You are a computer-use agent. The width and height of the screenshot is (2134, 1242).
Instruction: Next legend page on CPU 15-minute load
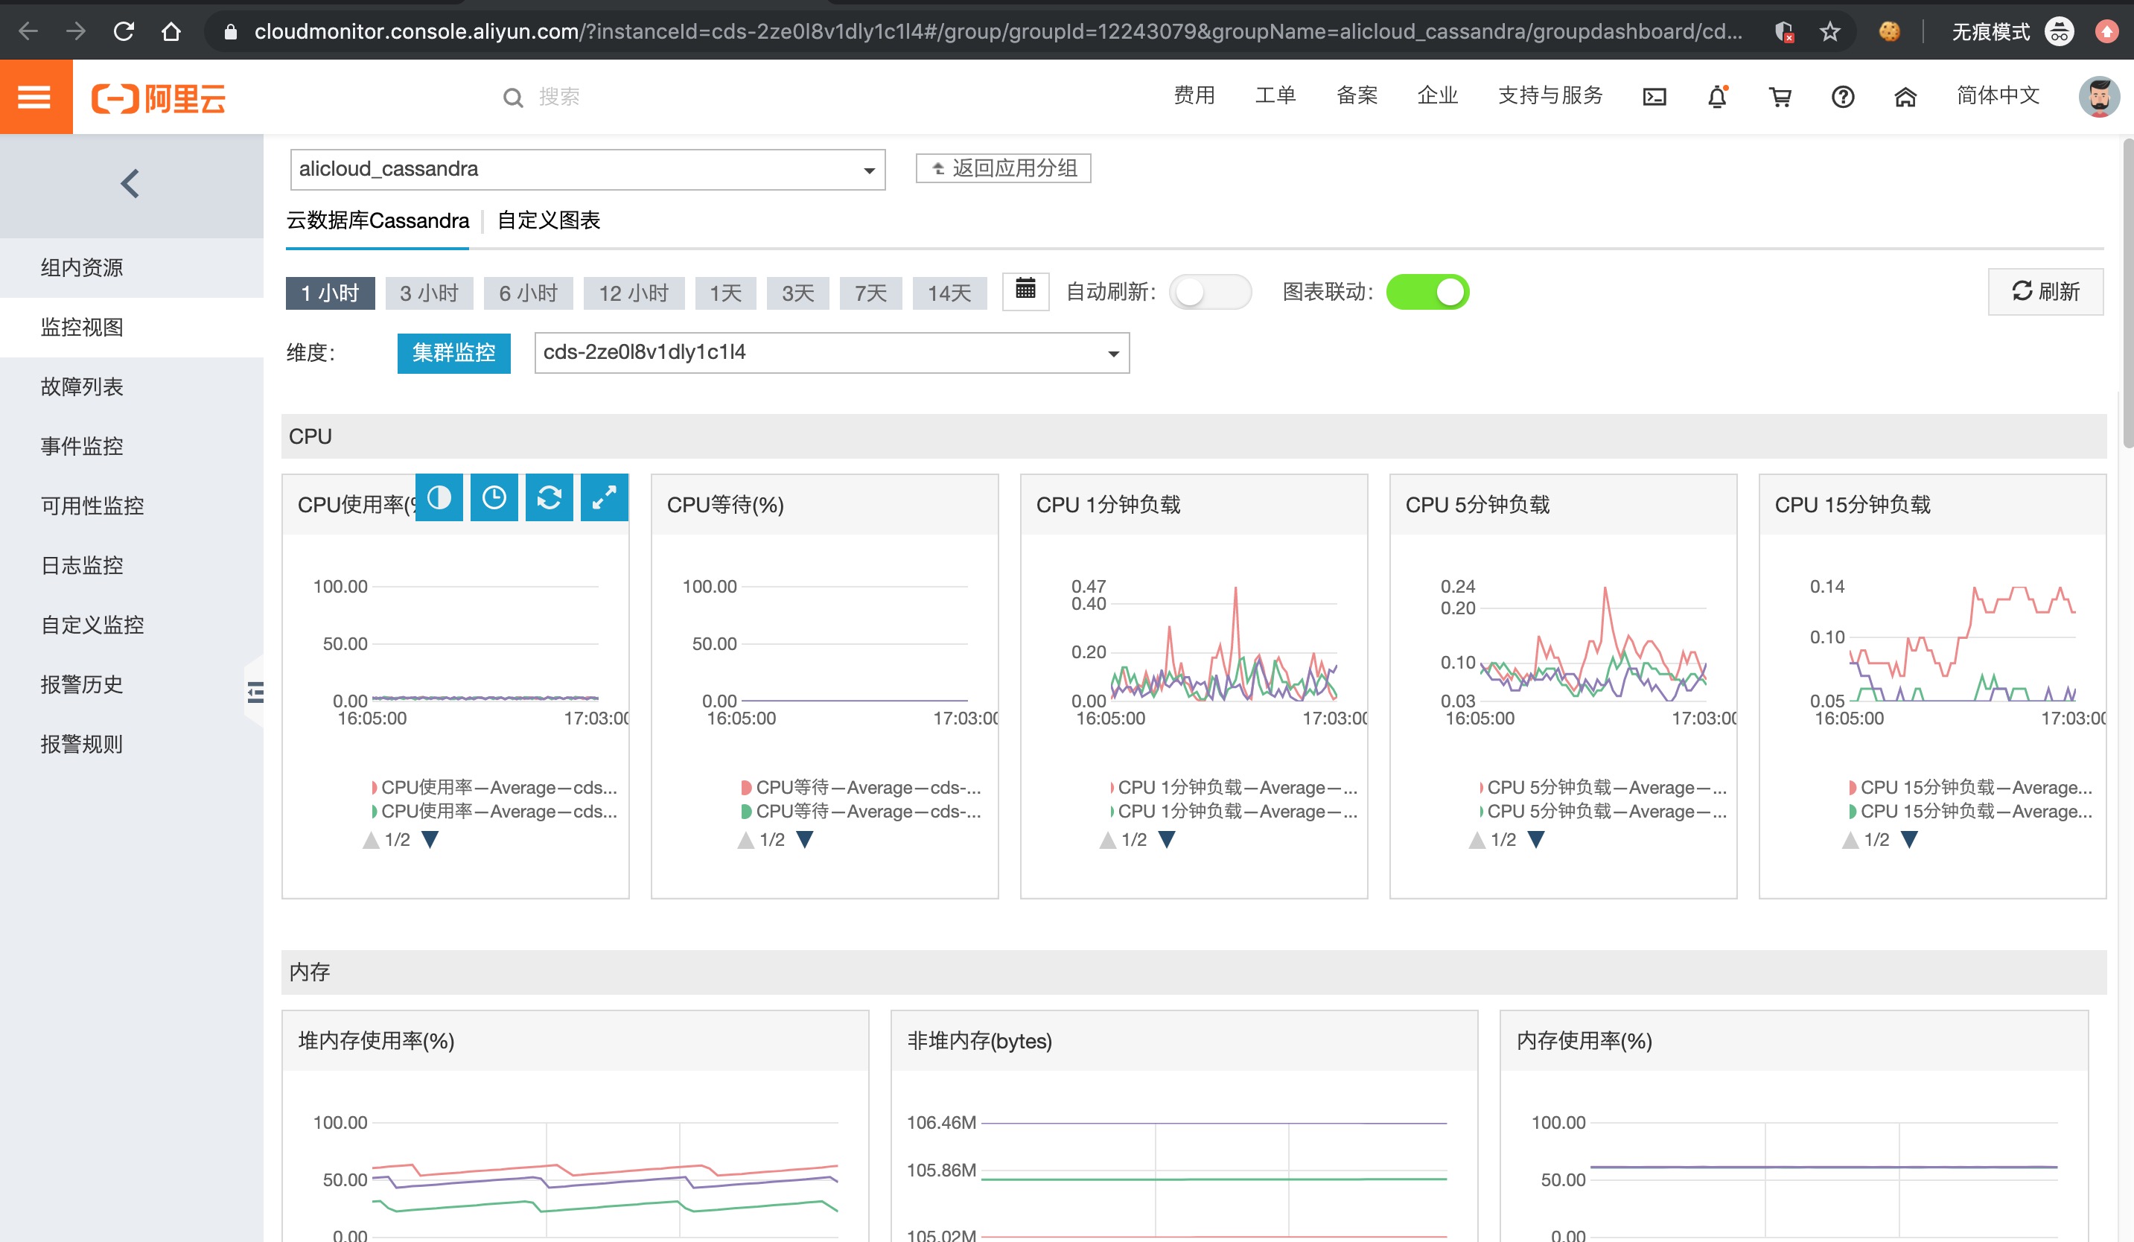click(1908, 840)
